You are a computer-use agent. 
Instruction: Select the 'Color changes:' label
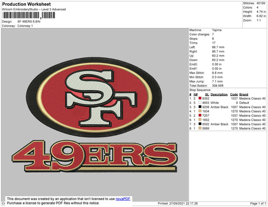click(x=200, y=34)
